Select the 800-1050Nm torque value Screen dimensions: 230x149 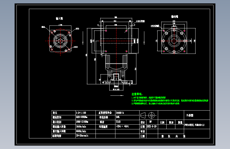pyautogui.click(x=82, y=117)
